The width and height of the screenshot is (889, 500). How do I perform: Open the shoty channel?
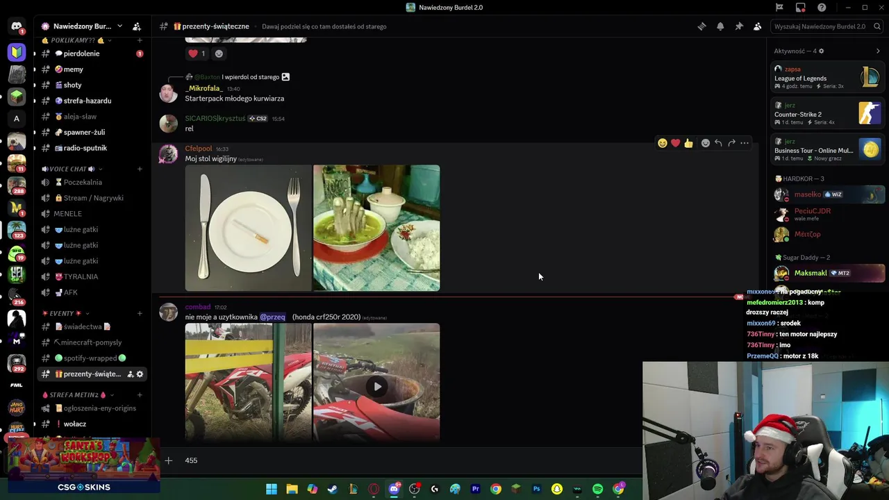pos(92,85)
